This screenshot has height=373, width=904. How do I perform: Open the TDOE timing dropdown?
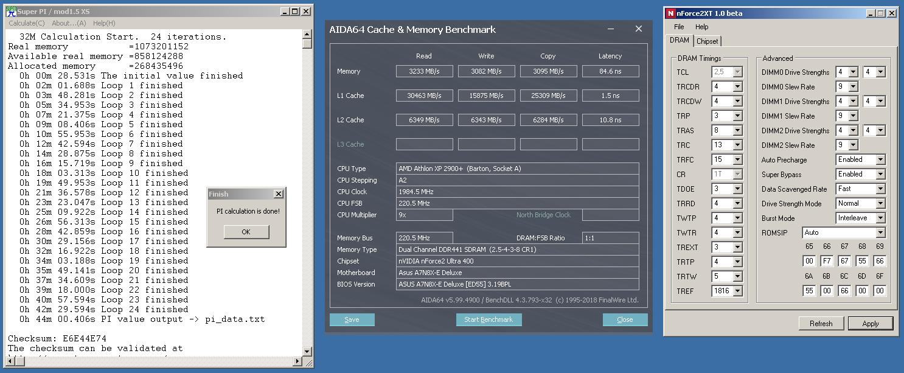click(x=737, y=189)
